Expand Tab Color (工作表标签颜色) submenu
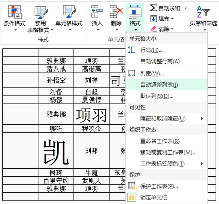Screen dimensions: 219x204 coord(202,164)
